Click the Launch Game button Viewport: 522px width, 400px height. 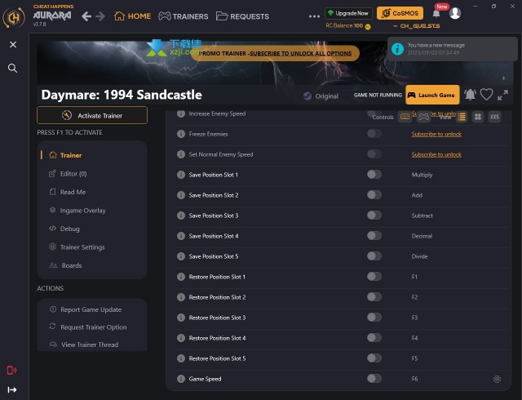432,95
